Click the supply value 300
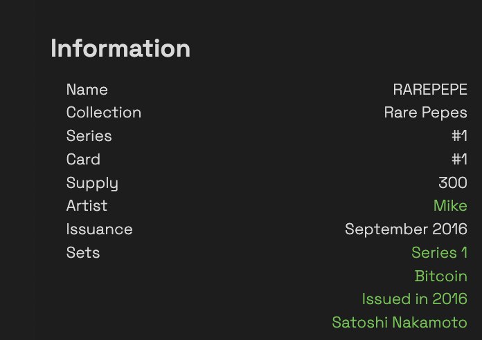The image size is (482, 340). coord(453,183)
